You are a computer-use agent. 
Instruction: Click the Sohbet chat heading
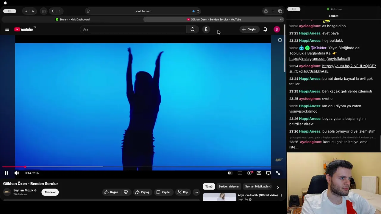click(333, 16)
